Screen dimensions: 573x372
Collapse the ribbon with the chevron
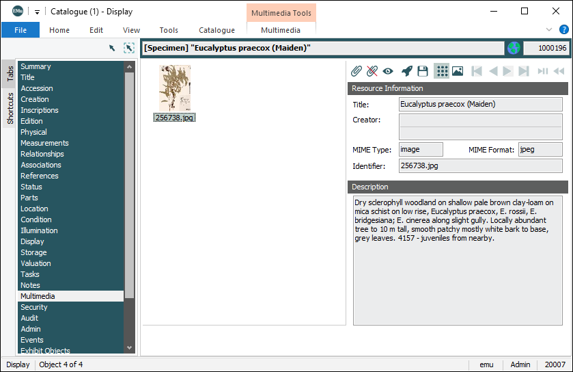click(x=549, y=29)
